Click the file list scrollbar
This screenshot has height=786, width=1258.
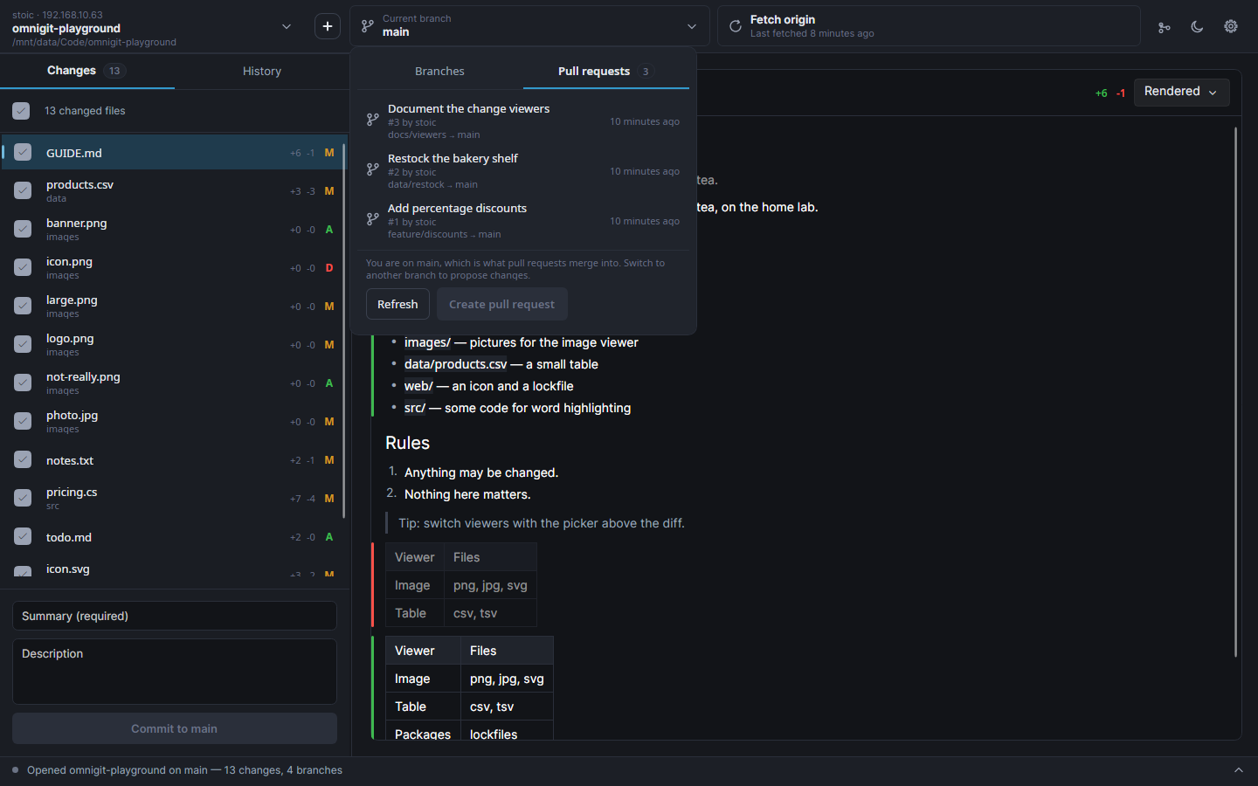[343, 330]
